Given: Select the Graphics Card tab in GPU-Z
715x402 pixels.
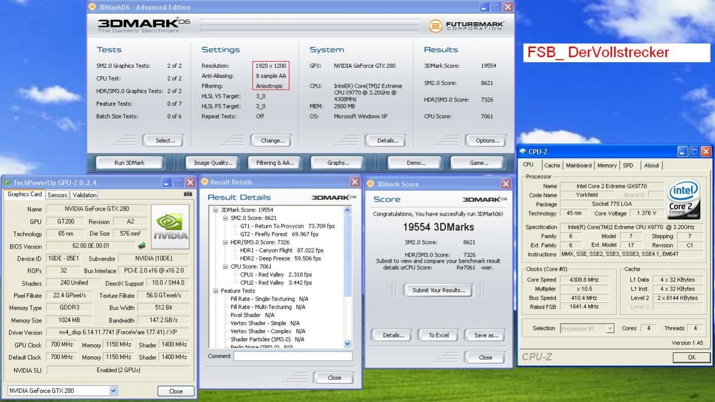Looking at the screenshot, I should point(24,194).
